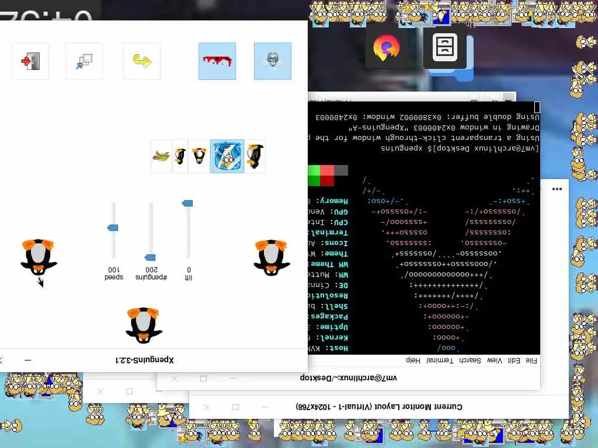Click the yellow curved arrow icon
Image resolution: width=598 pixels, height=448 pixels.
(x=141, y=61)
